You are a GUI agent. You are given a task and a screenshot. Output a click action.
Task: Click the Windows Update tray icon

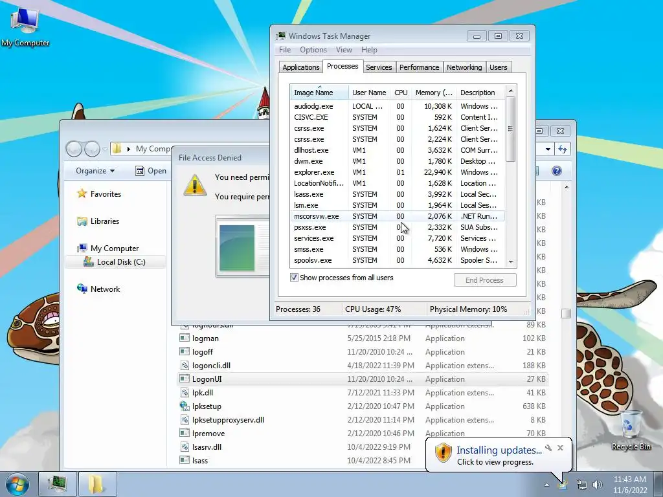563,485
